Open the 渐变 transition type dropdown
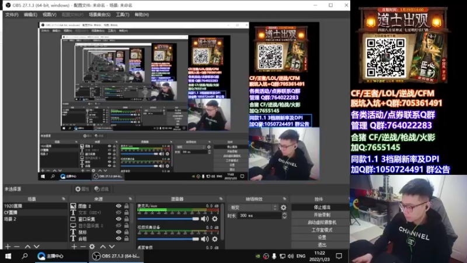The image size is (467, 263). (x=253, y=207)
